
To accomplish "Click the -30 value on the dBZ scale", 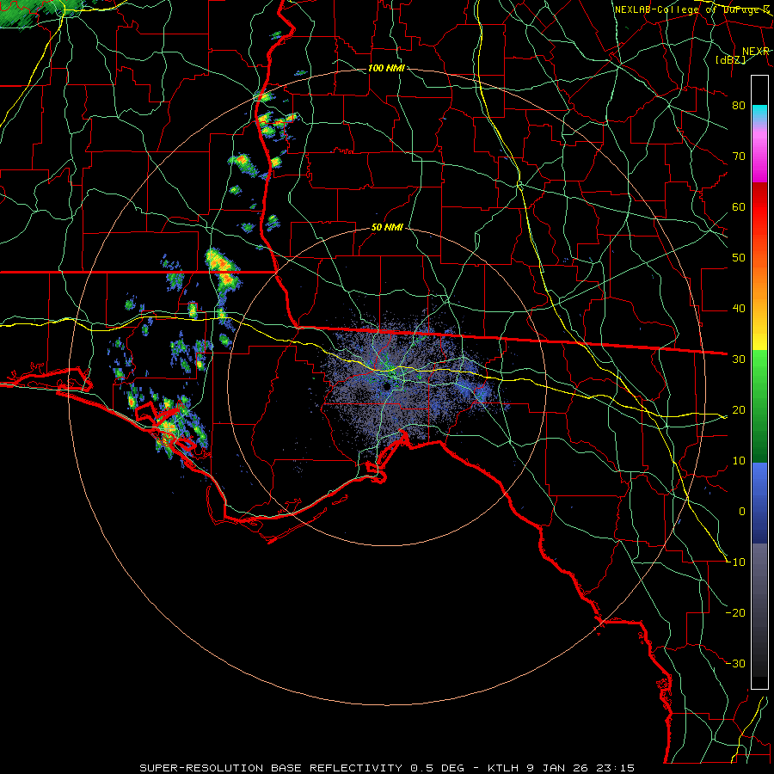I will pos(735,663).
